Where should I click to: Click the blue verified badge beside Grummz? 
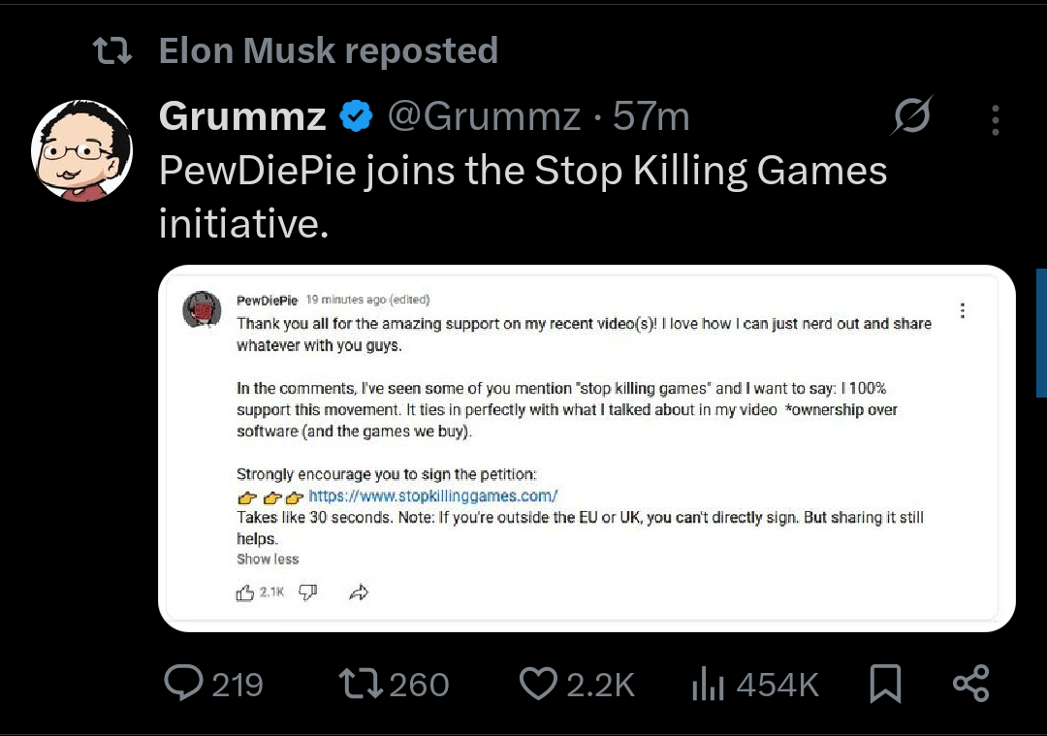pos(356,116)
